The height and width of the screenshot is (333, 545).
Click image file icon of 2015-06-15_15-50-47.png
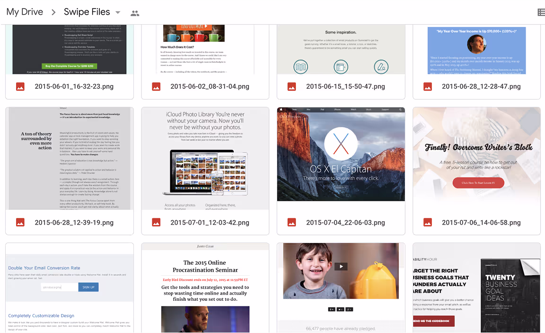pos(292,87)
